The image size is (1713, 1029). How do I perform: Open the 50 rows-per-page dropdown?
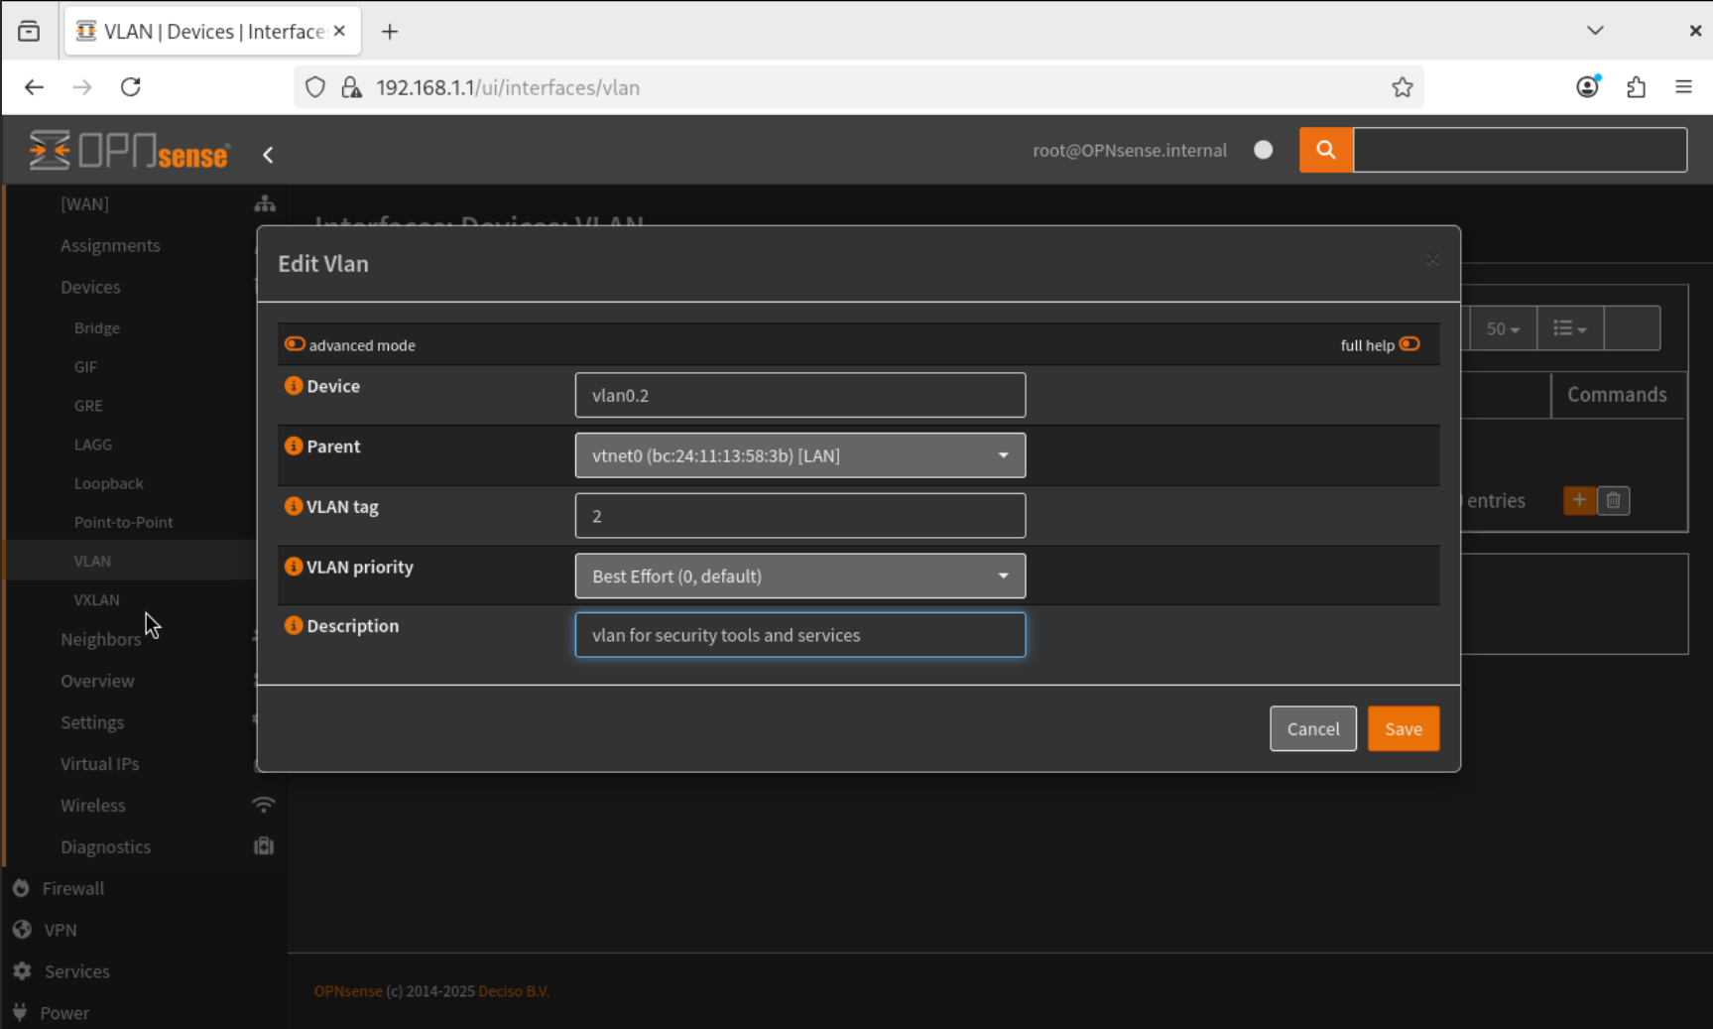(x=1503, y=328)
